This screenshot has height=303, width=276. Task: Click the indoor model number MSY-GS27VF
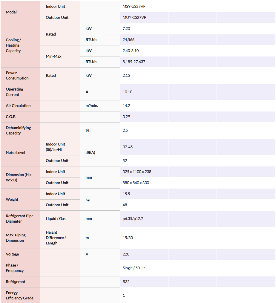(134, 6)
